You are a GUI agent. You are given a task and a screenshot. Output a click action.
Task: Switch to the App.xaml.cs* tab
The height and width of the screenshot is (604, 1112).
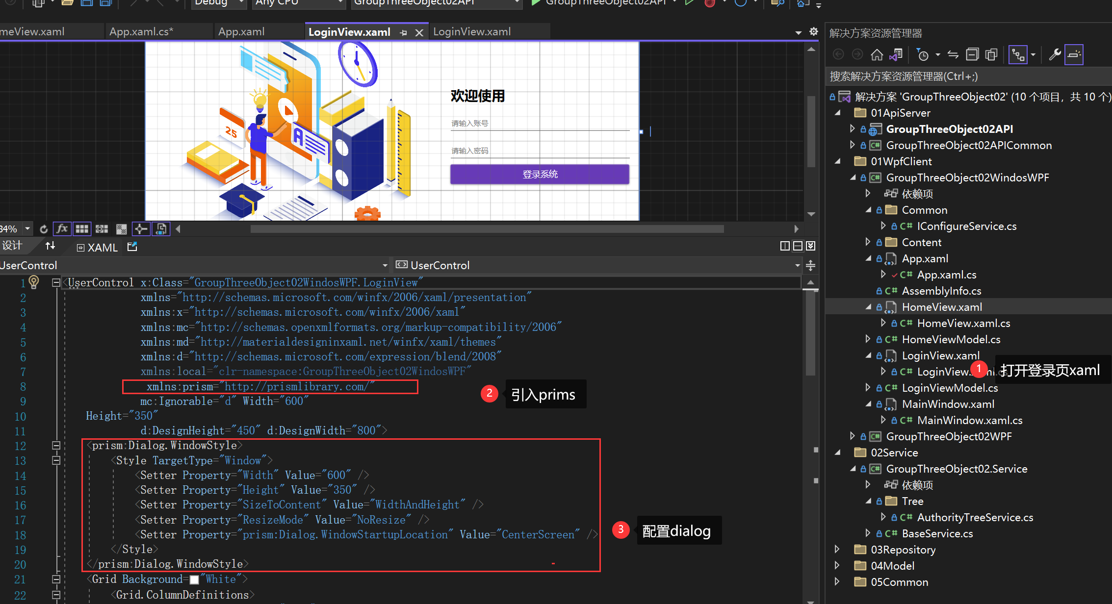[x=141, y=32]
